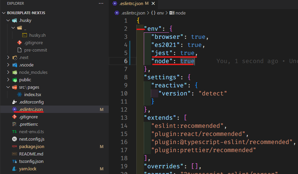Open the Explorer more actions ellipsis menu
The width and height of the screenshot is (298, 174).
coord(101,3)
